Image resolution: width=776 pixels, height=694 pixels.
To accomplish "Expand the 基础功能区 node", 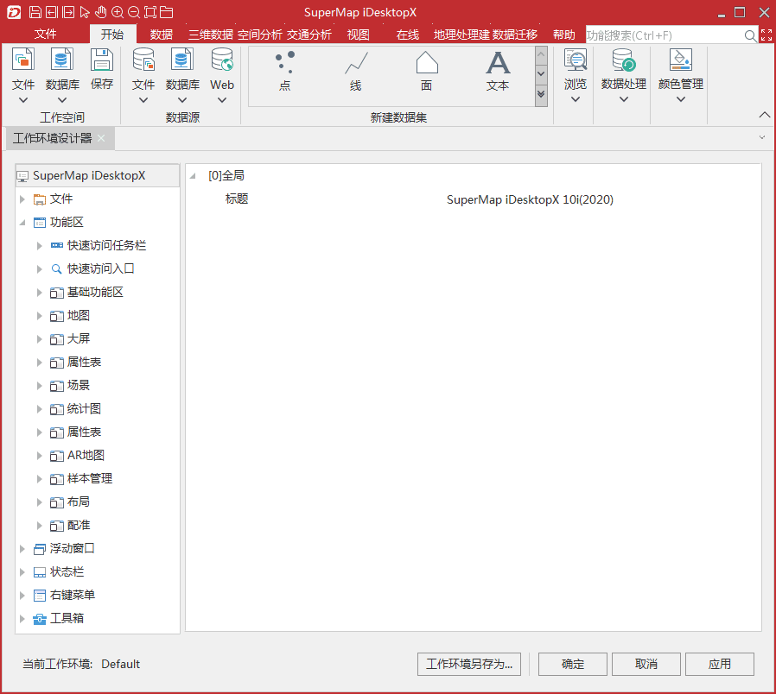I will (x=40, y=293).
